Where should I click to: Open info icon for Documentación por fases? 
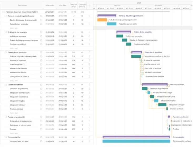click(41, 141)
